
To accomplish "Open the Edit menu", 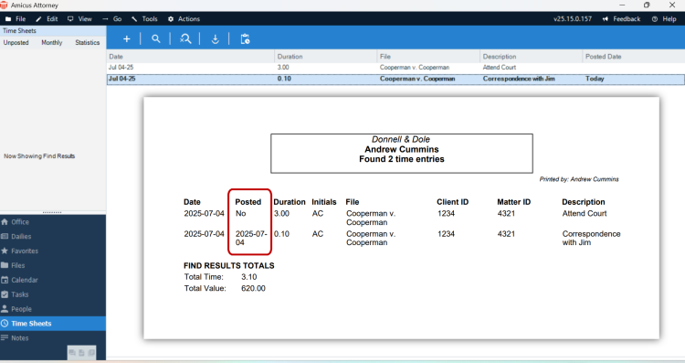I will (x=47, y=19).
